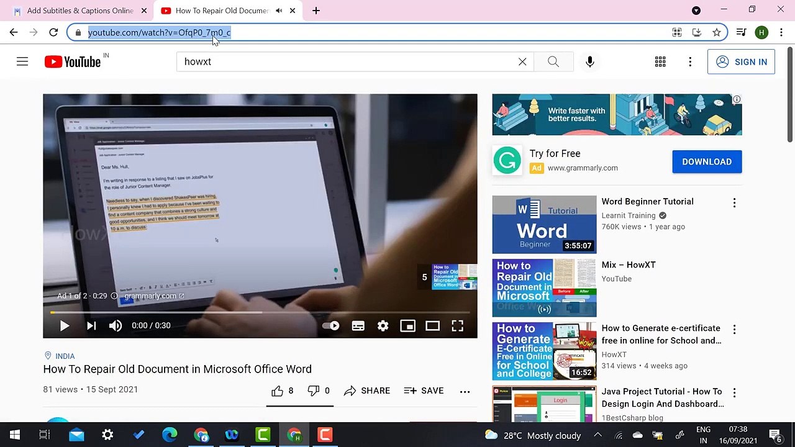Go back in browser
Screen dimensions: 795x447
(x=14, y=32)
